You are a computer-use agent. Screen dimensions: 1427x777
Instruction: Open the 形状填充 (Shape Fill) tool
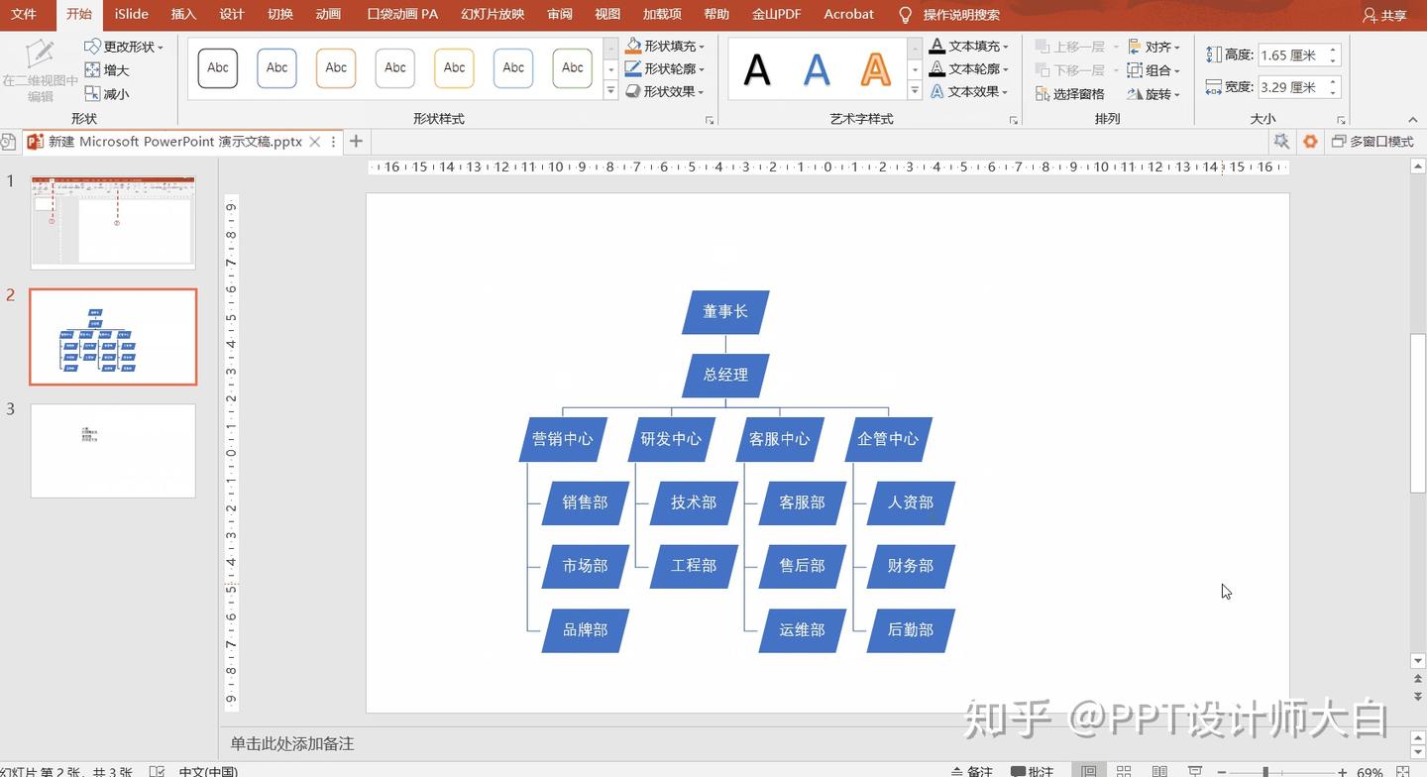pos(662,46)
